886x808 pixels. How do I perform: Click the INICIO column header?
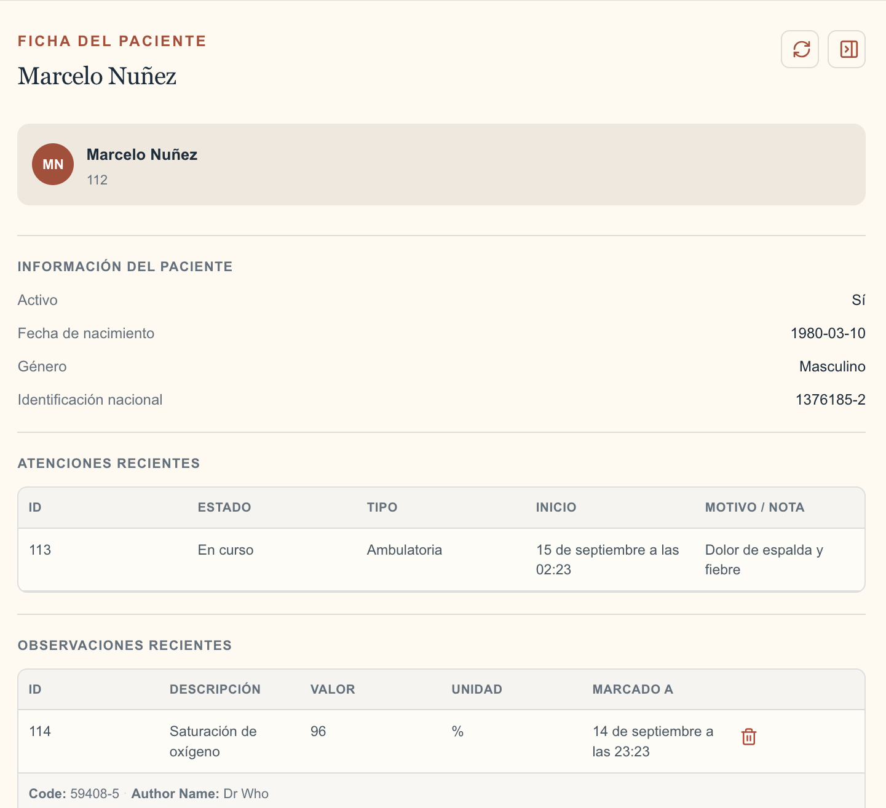(556, 507)
